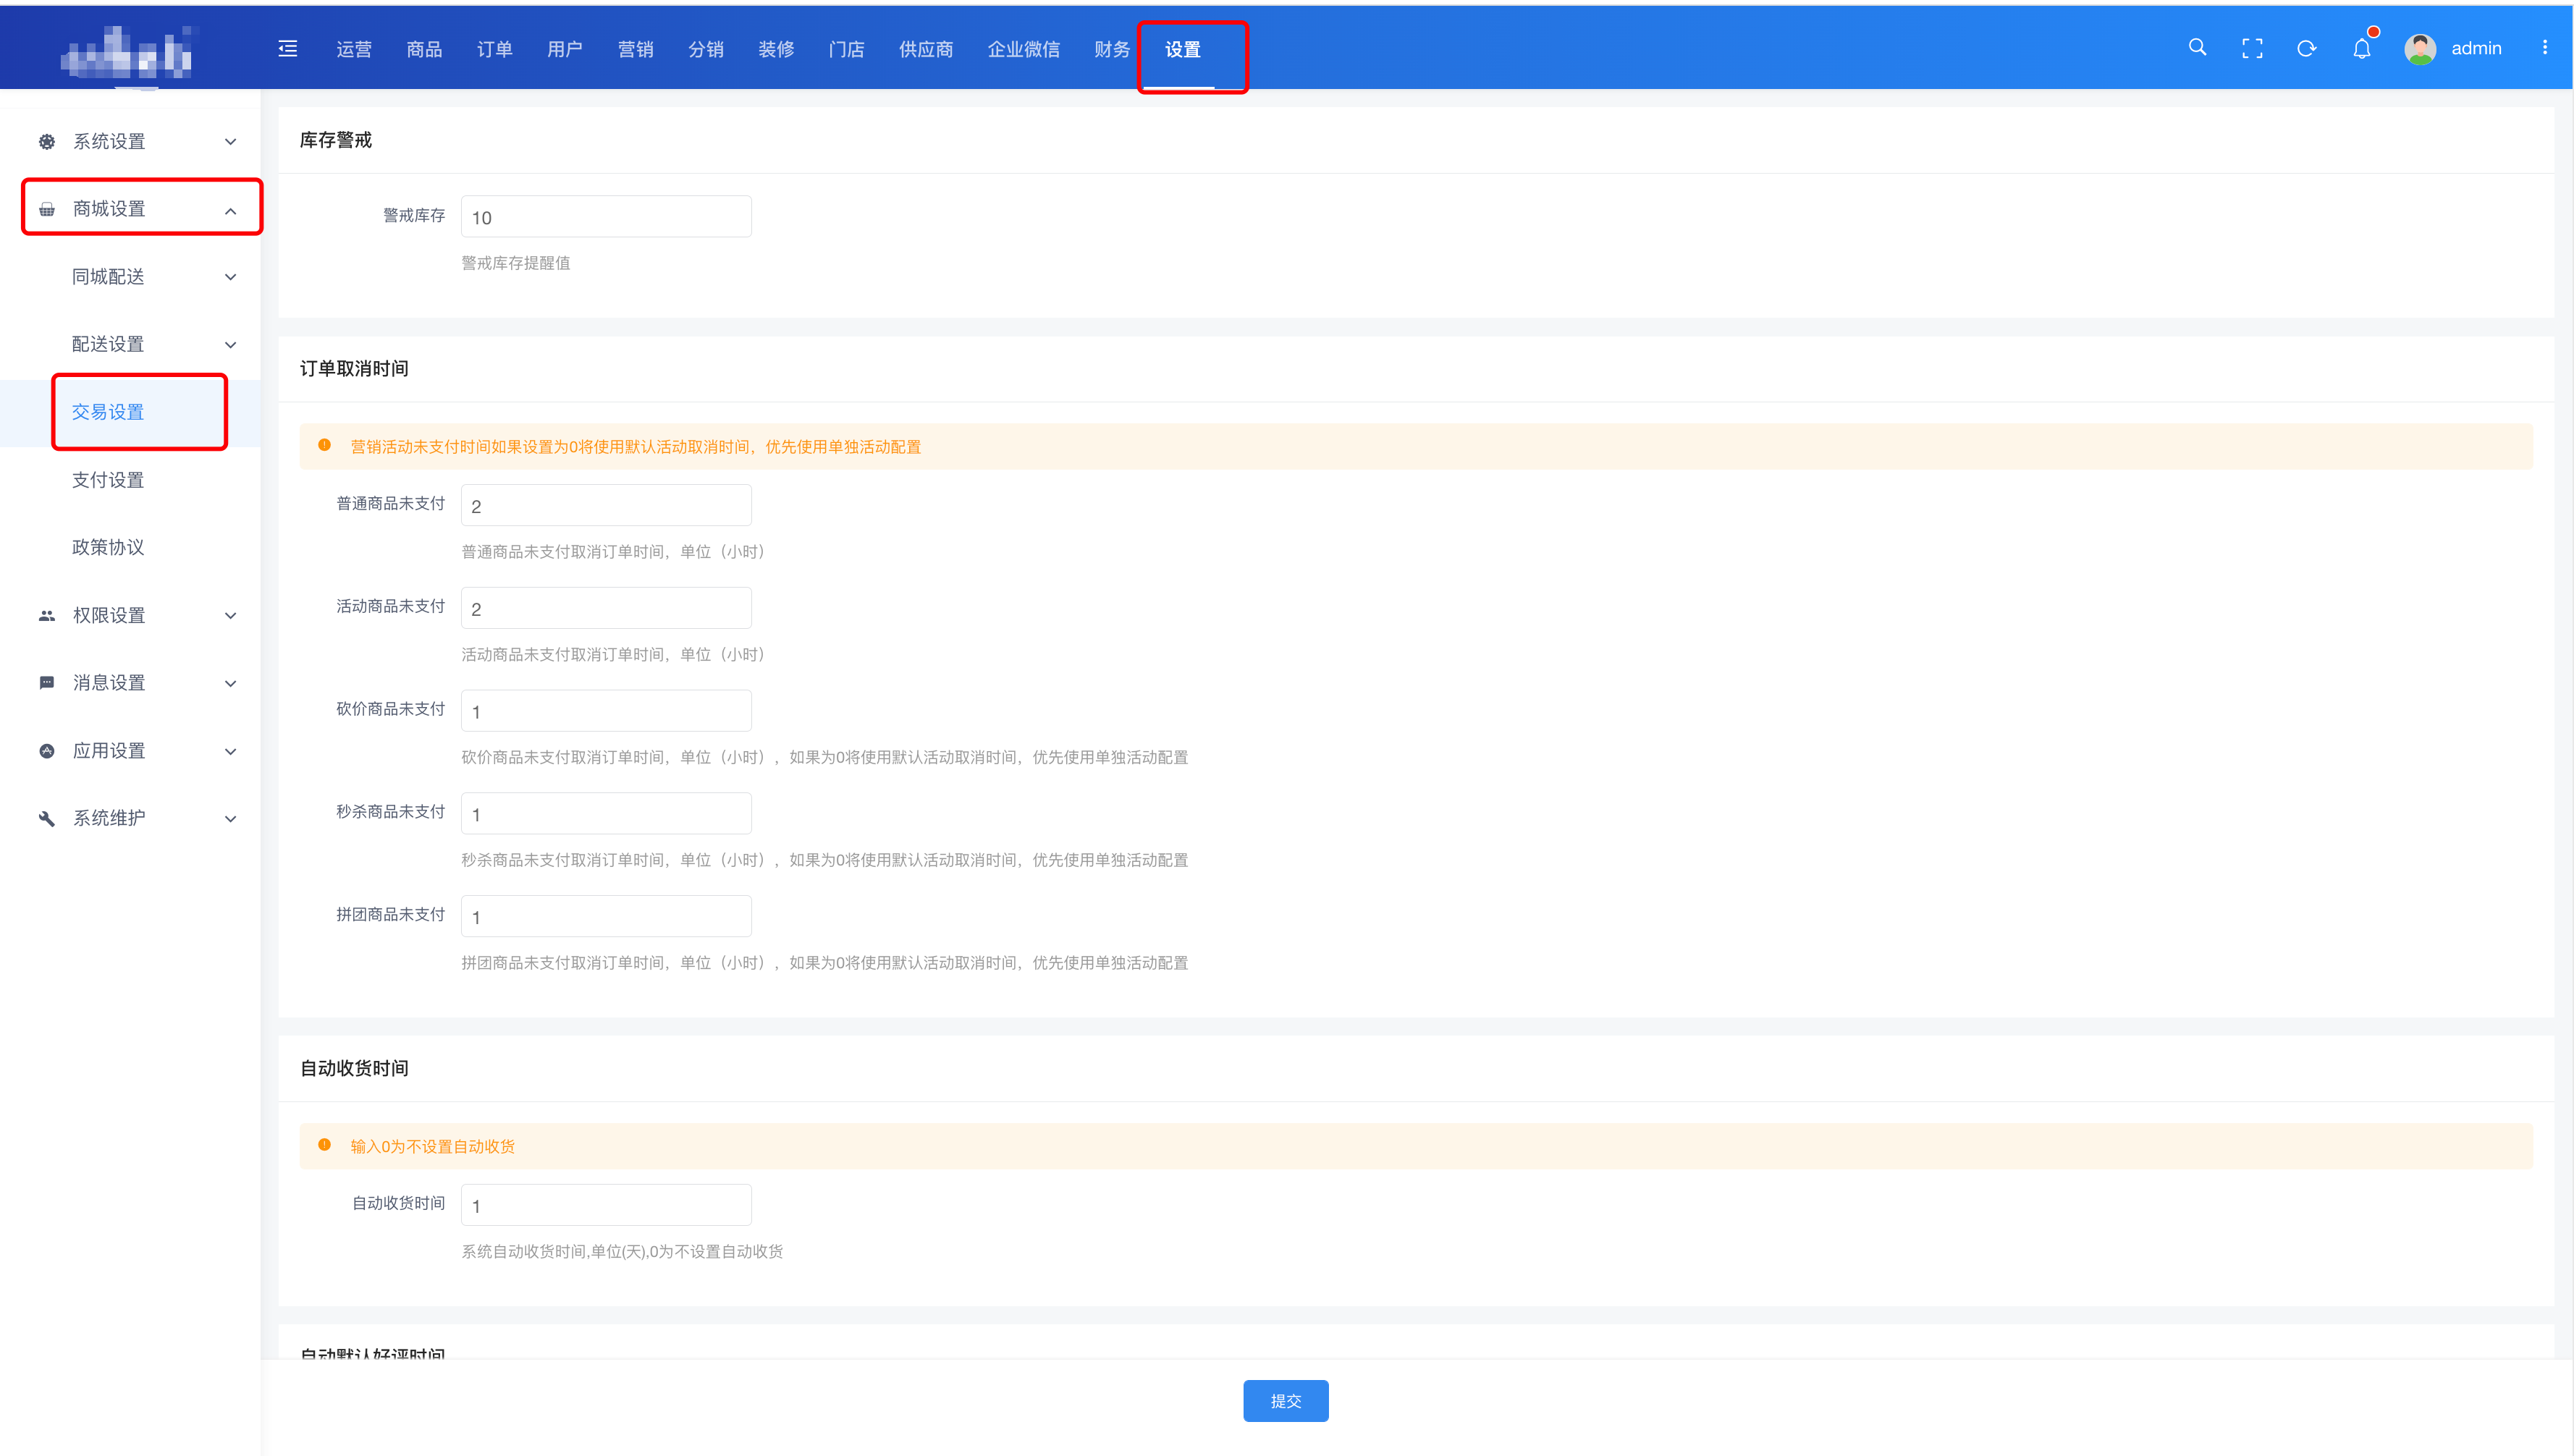Expand 消息设置 chevron
The width and height of the screenshot is (2574, 1456).
pos(231,684)
